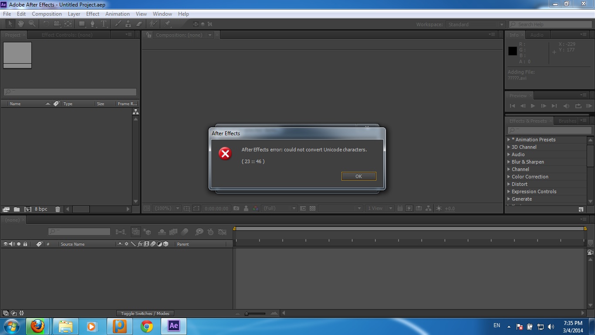
Task: Open the resolution (Full) dropdown
Action: click(279, 209)
